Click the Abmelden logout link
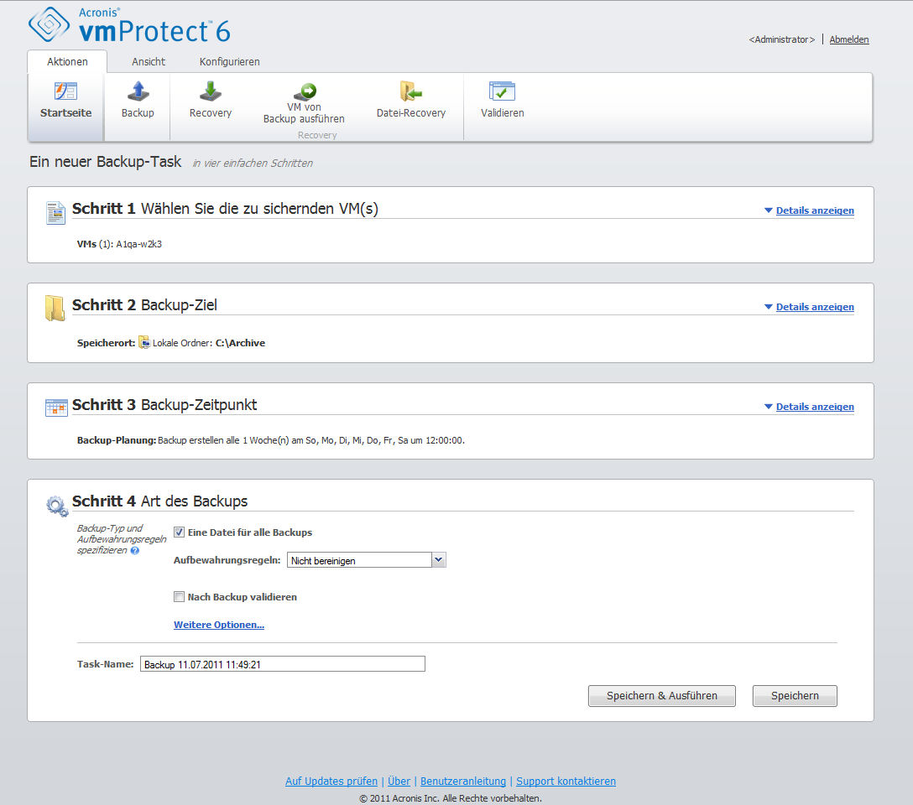The width and height of the screenshot is (913, 805). (848, 39)
